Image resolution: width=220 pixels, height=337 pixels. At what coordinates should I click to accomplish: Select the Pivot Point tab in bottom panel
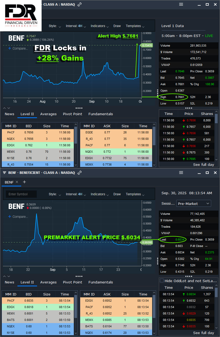[72, 282]
